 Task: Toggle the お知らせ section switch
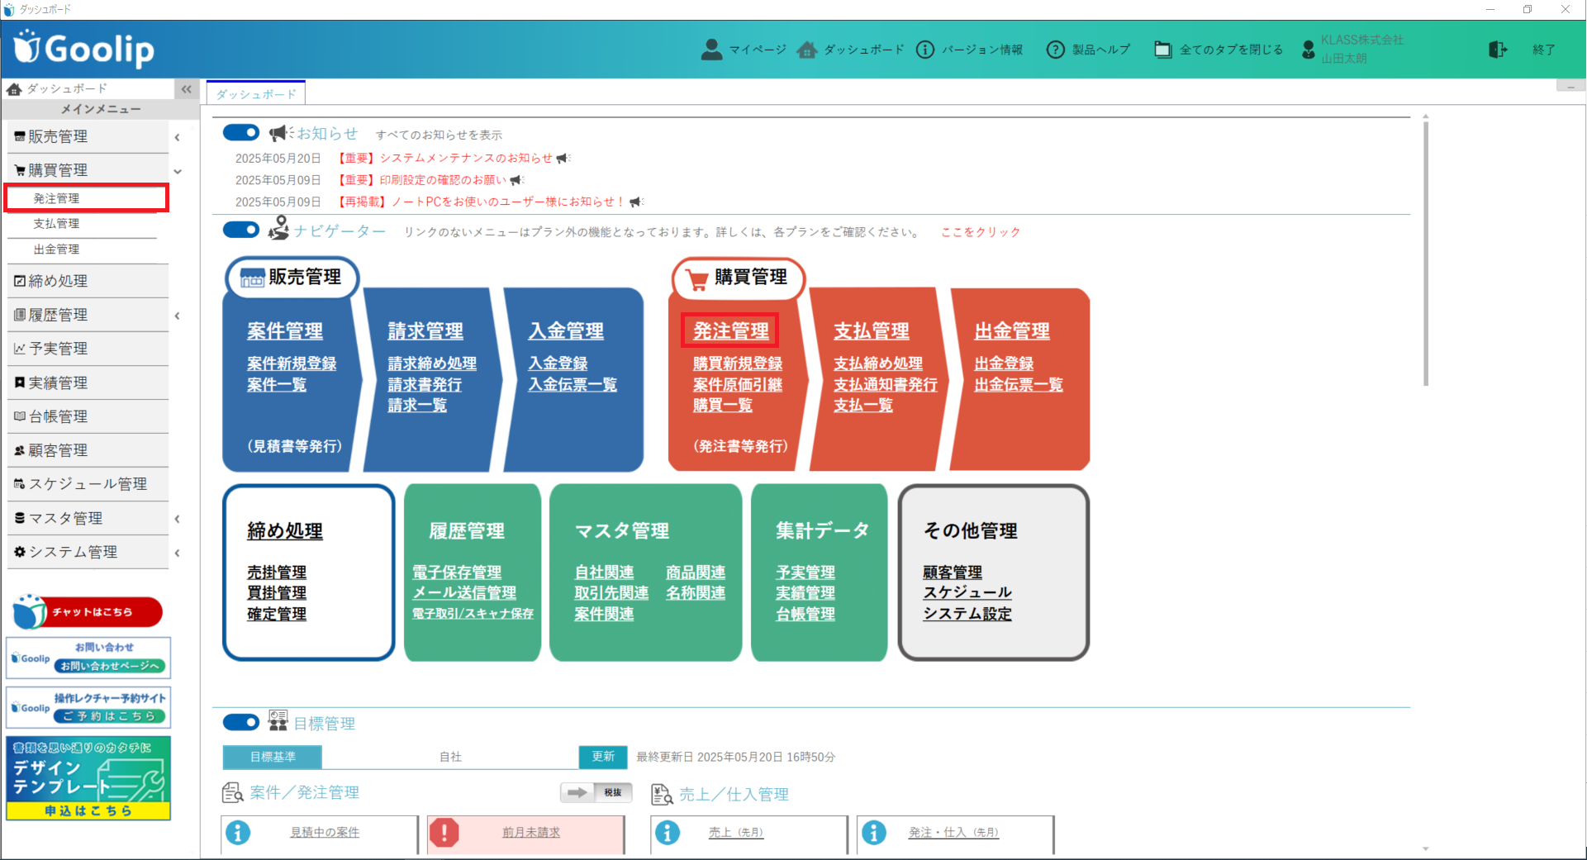click(x=241, y=132)
